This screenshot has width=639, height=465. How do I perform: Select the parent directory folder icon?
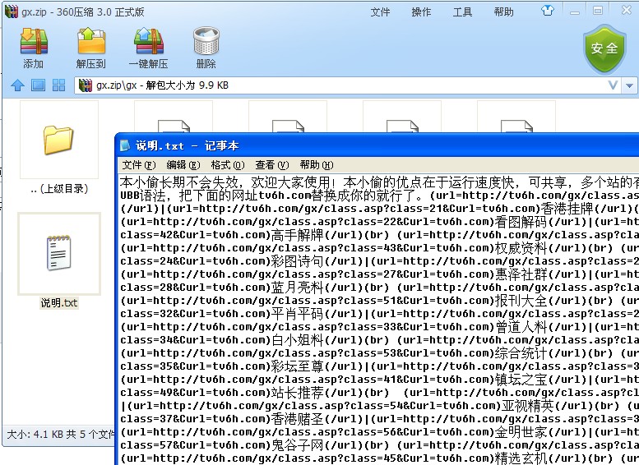pyautogui.click(x=58, y=140)
